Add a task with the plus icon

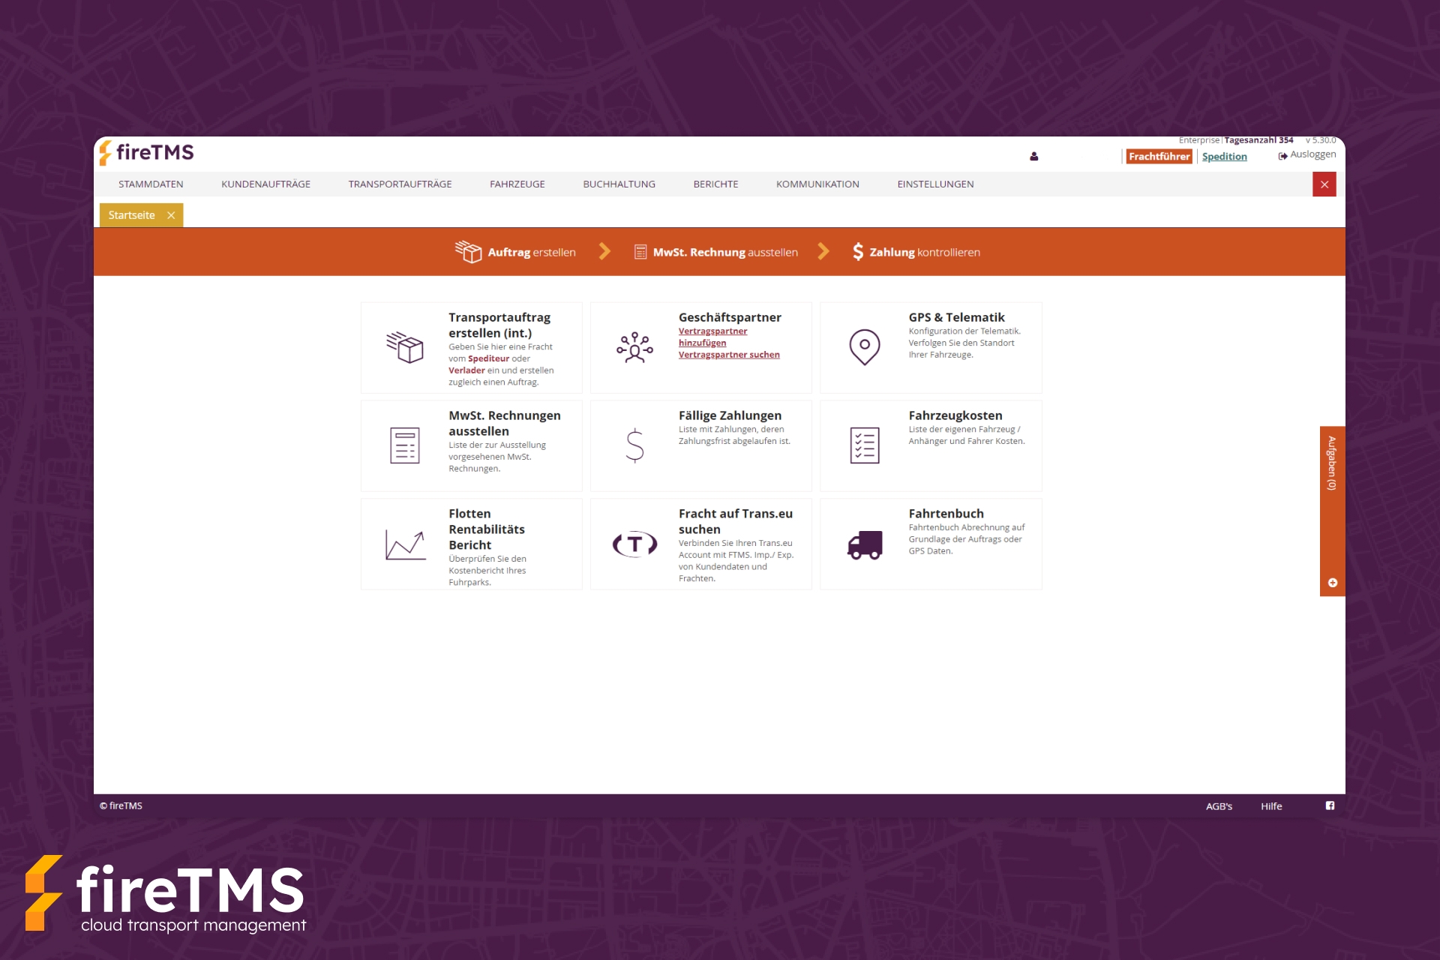point(1332,583)
